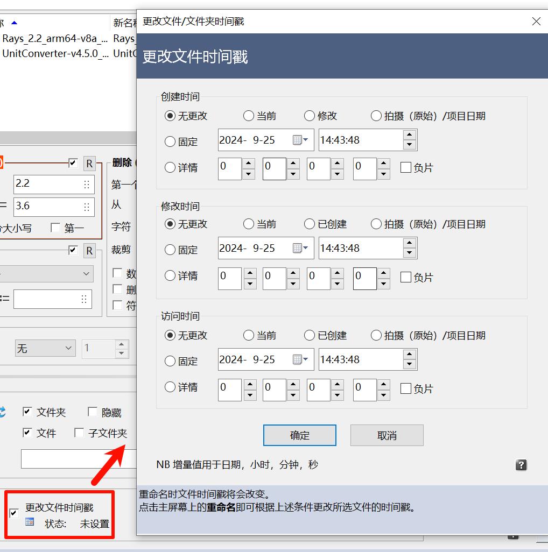Image resolution: width=548 pixels, height=552 pixels.
Task: Click the R button next to the 裁剪 section
Action: [x=89, y=250]
